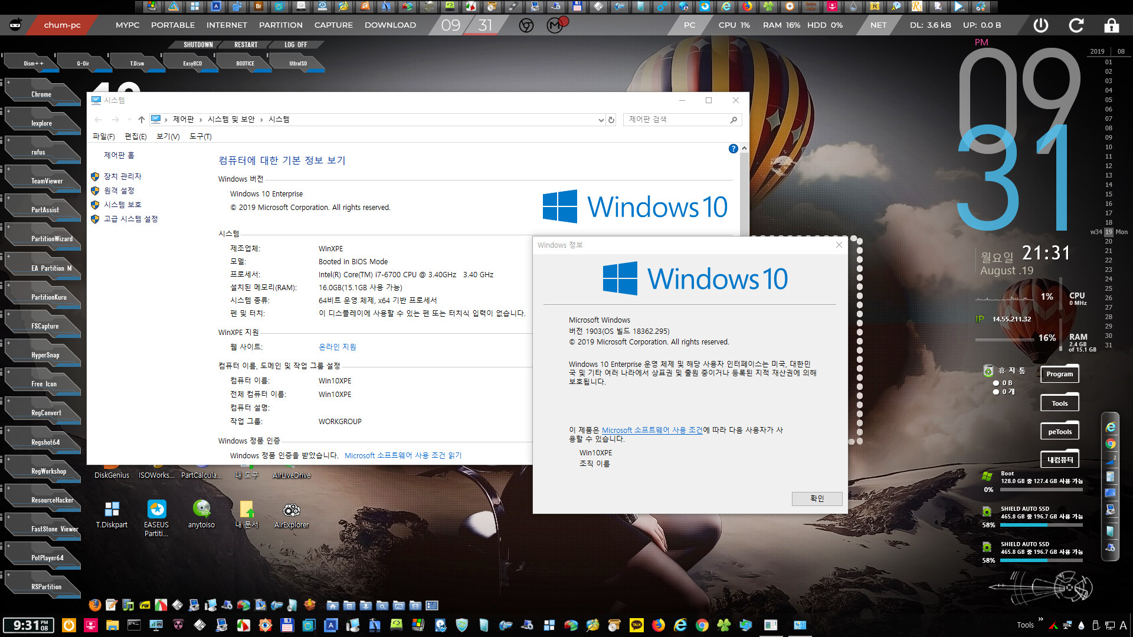Launch the EASEUS Partition desktop icon
The image size is (1133, 637).
pos(156,517)
